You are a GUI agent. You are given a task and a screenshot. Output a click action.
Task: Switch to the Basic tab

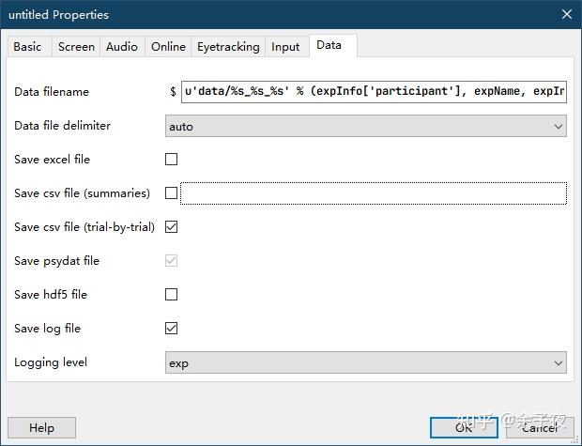click(x=27, y=47)
